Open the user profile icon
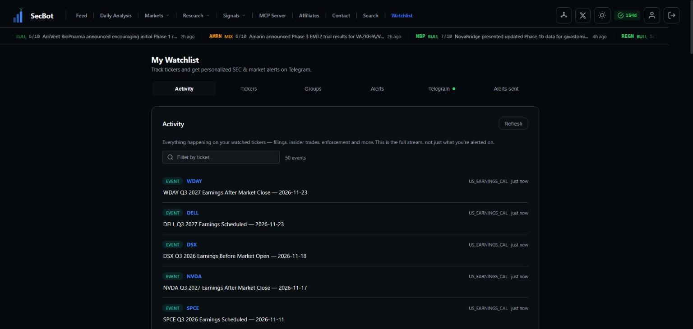The image size is (693, 329). (x=652, y=15)
